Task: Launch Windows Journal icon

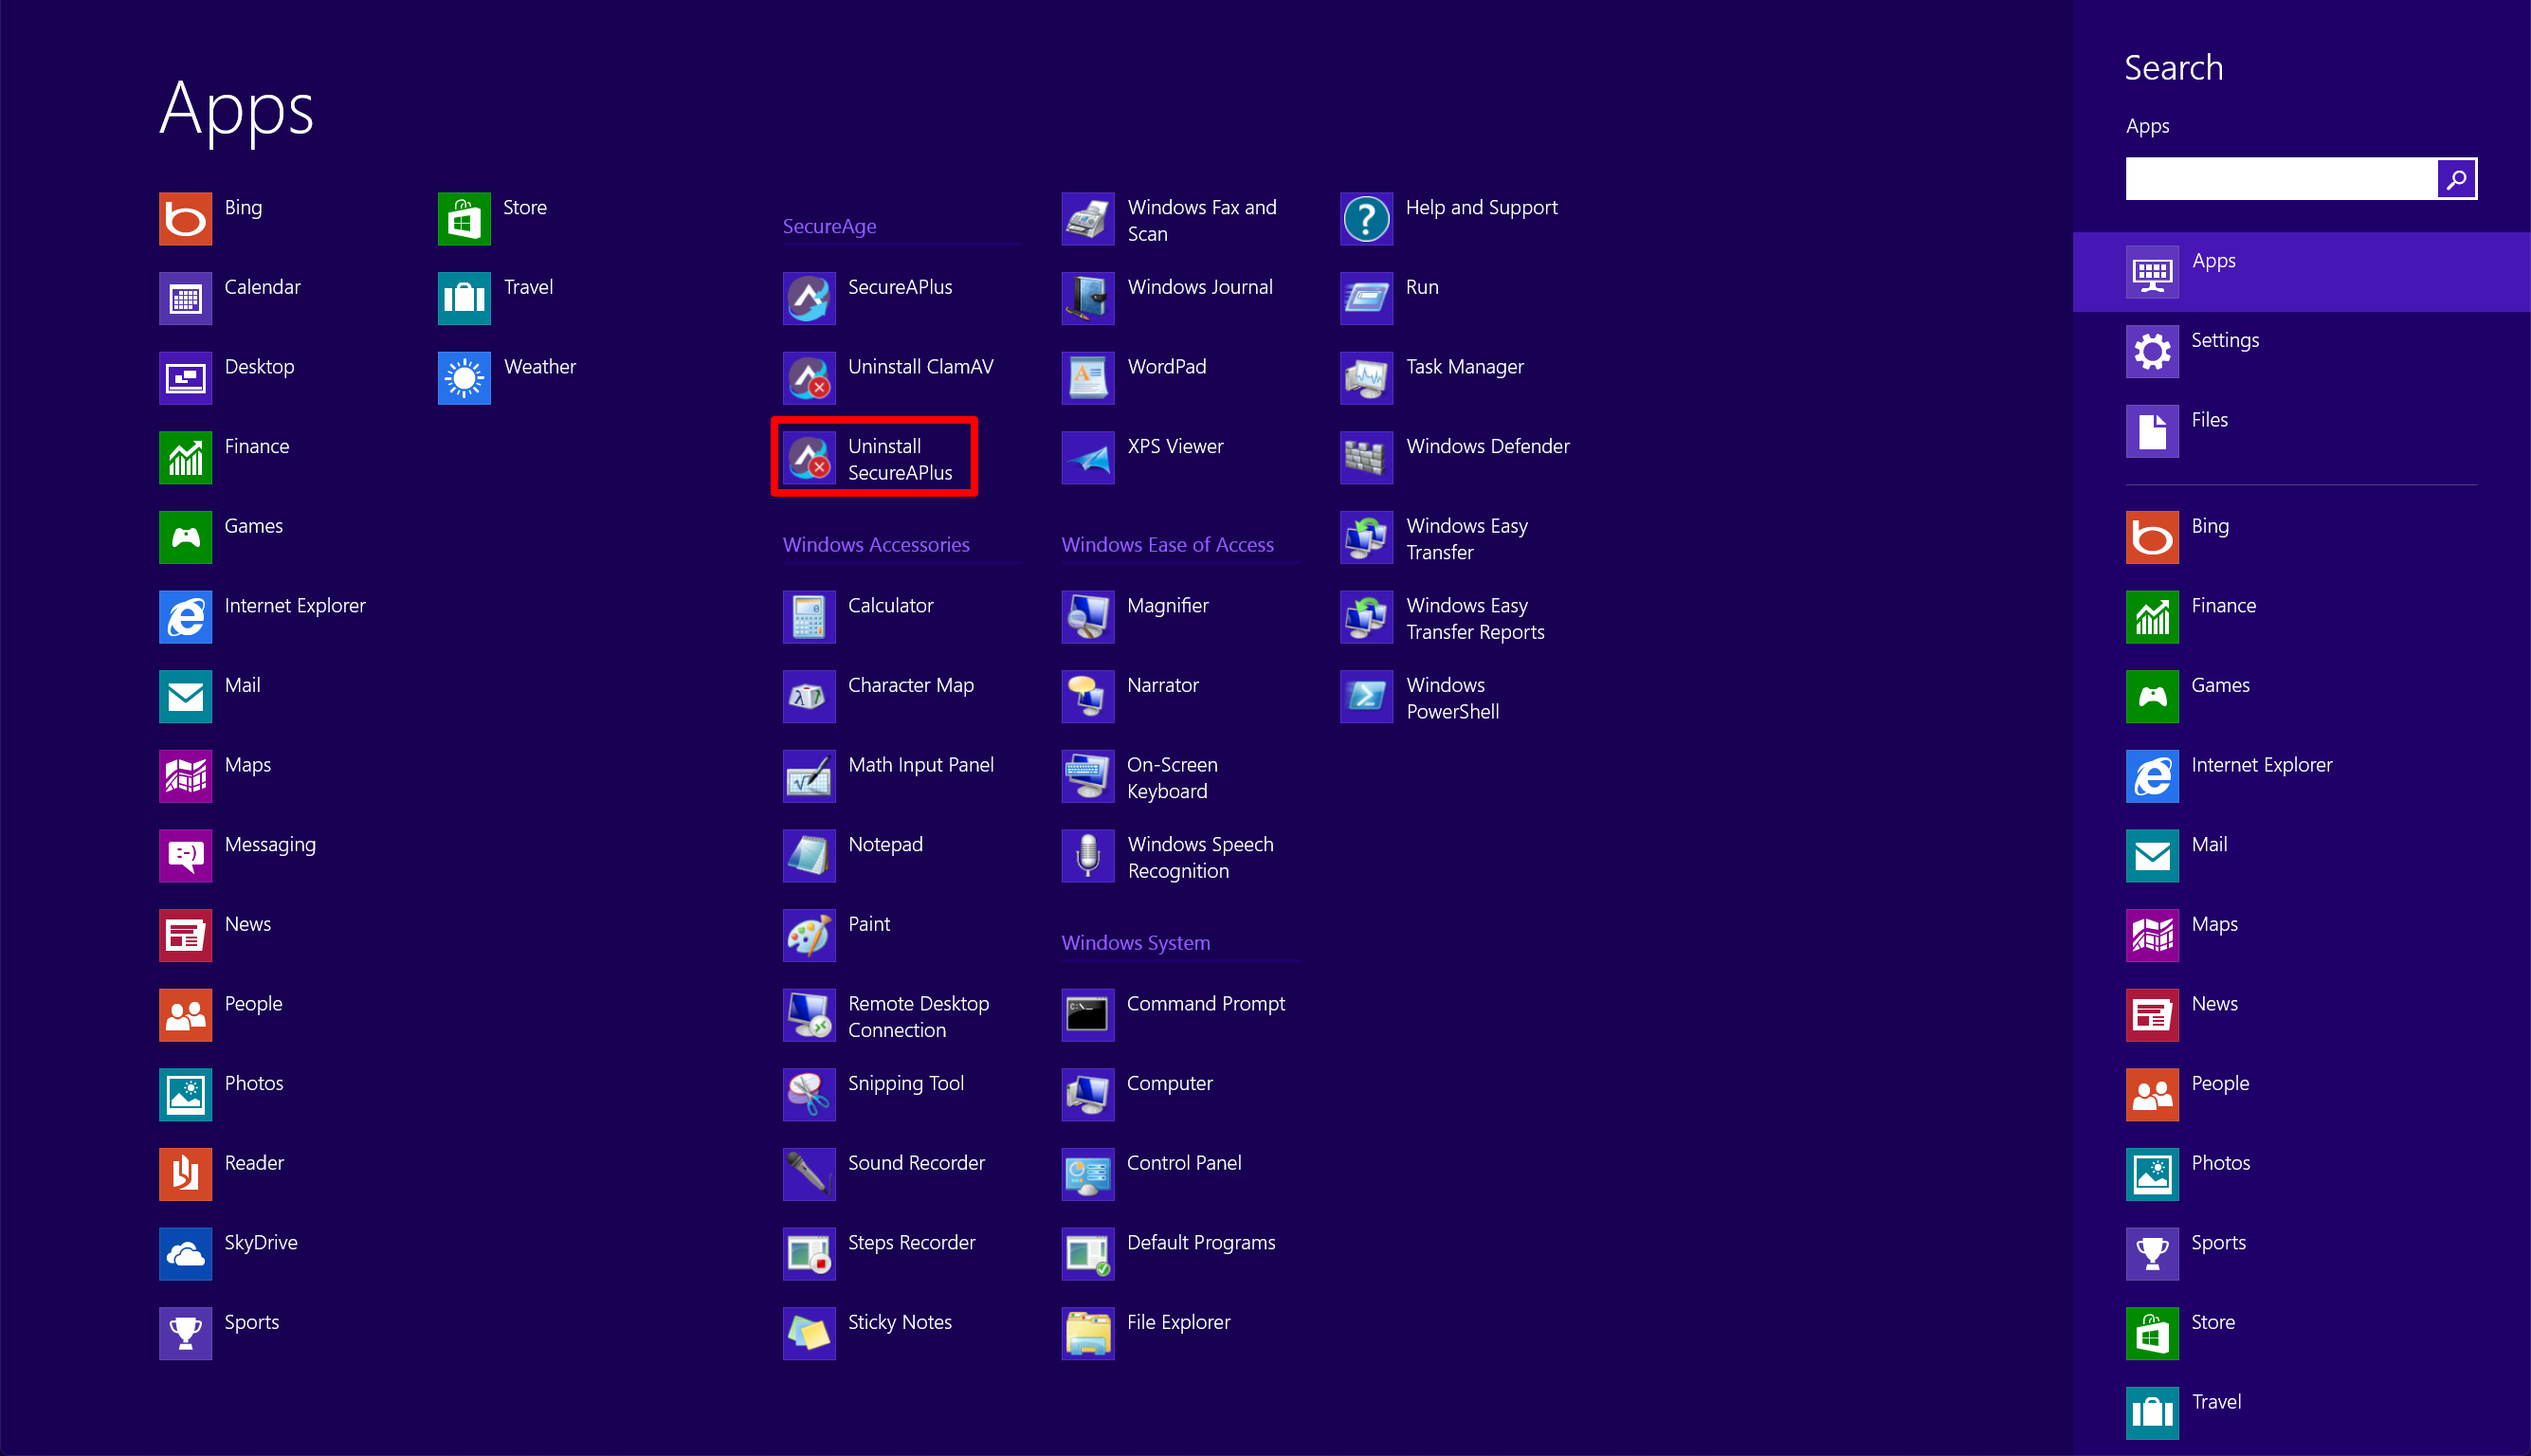Action: (x=1087, y=298)
